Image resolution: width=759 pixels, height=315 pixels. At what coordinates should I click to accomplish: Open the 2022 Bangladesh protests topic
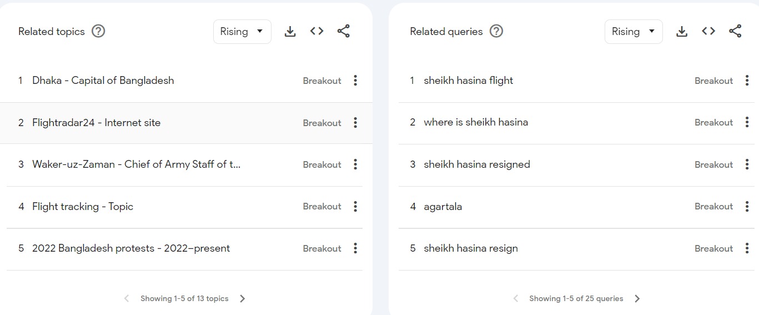(130, 248)
